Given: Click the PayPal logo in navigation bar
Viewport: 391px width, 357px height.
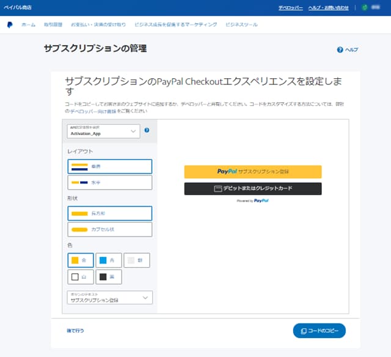Looking at the screenshot, I should point(10,24).
